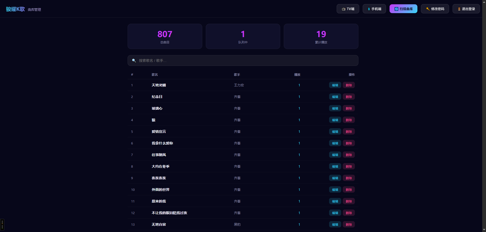Click the 修改密码 key button

tap(435, 9)
